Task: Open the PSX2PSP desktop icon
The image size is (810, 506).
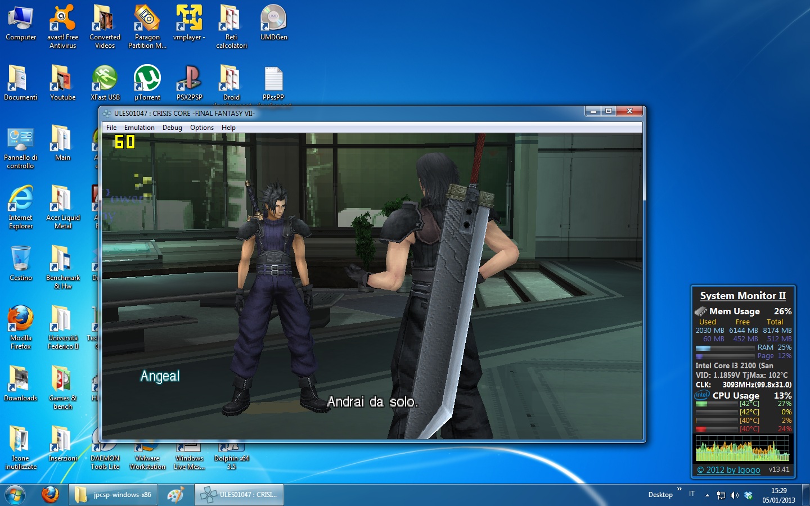Action: (x=189, y=79)
